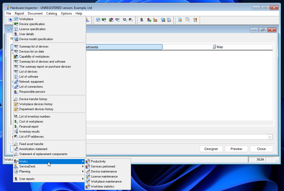Choose Cost of workplaces report
Screen dimensions: 284x191
click(49, 122)
